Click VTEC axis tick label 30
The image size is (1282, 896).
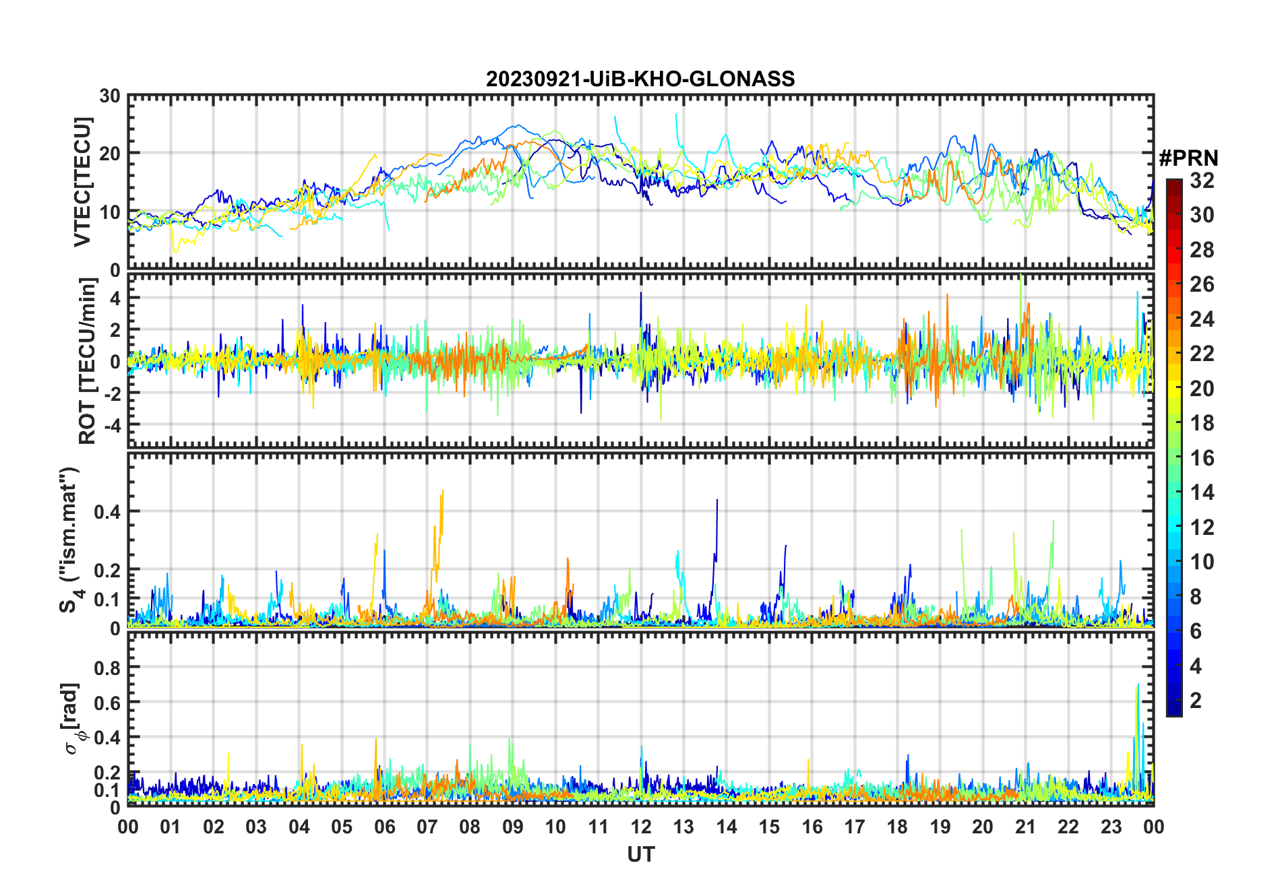click(x=110, y=96)
